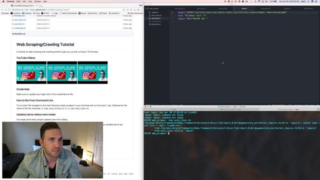Click 'How to Run from Command Line' heading
This screenshot has width=320, height=180.
[34, 100]
